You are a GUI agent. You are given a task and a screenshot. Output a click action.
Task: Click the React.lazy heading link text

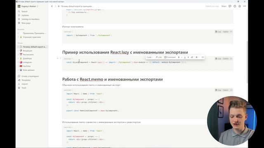[x=120, y=52]
